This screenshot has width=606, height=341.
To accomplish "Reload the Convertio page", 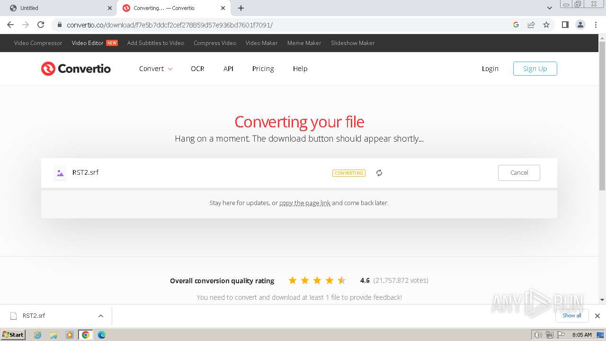I will [41, 25].
